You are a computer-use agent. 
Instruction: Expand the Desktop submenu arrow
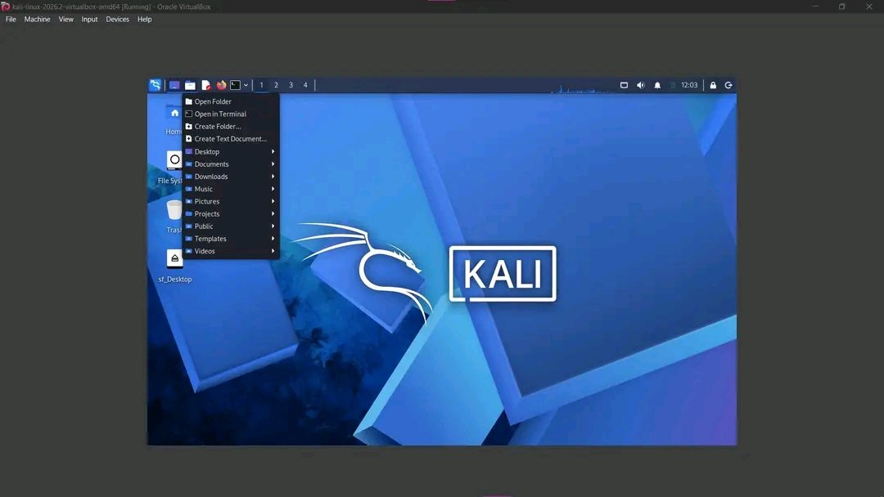[x=273, y=151]
